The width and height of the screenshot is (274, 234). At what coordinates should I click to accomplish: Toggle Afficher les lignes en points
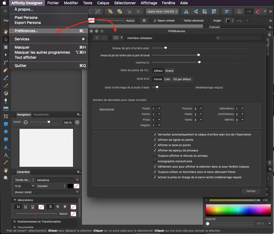coord(155,140)
